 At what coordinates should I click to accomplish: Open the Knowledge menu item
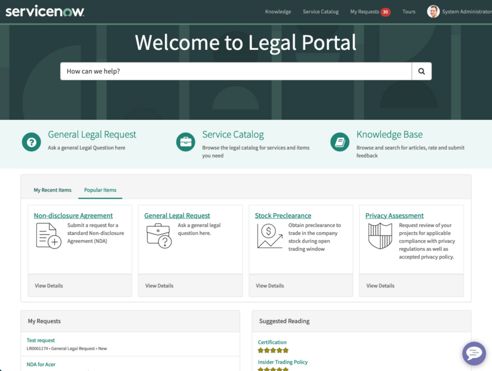pyautogui.click(x=278, y=12)
